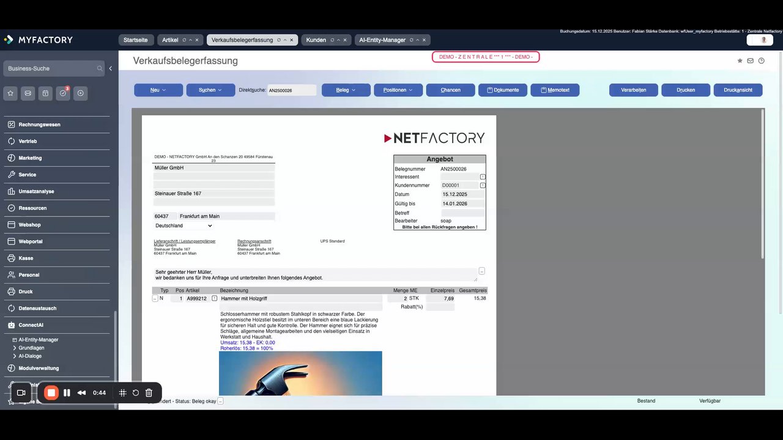The width and height of the screenshot is (783, 440).
Task: Open the Neu dropdown button
Action: click(158, 90)
